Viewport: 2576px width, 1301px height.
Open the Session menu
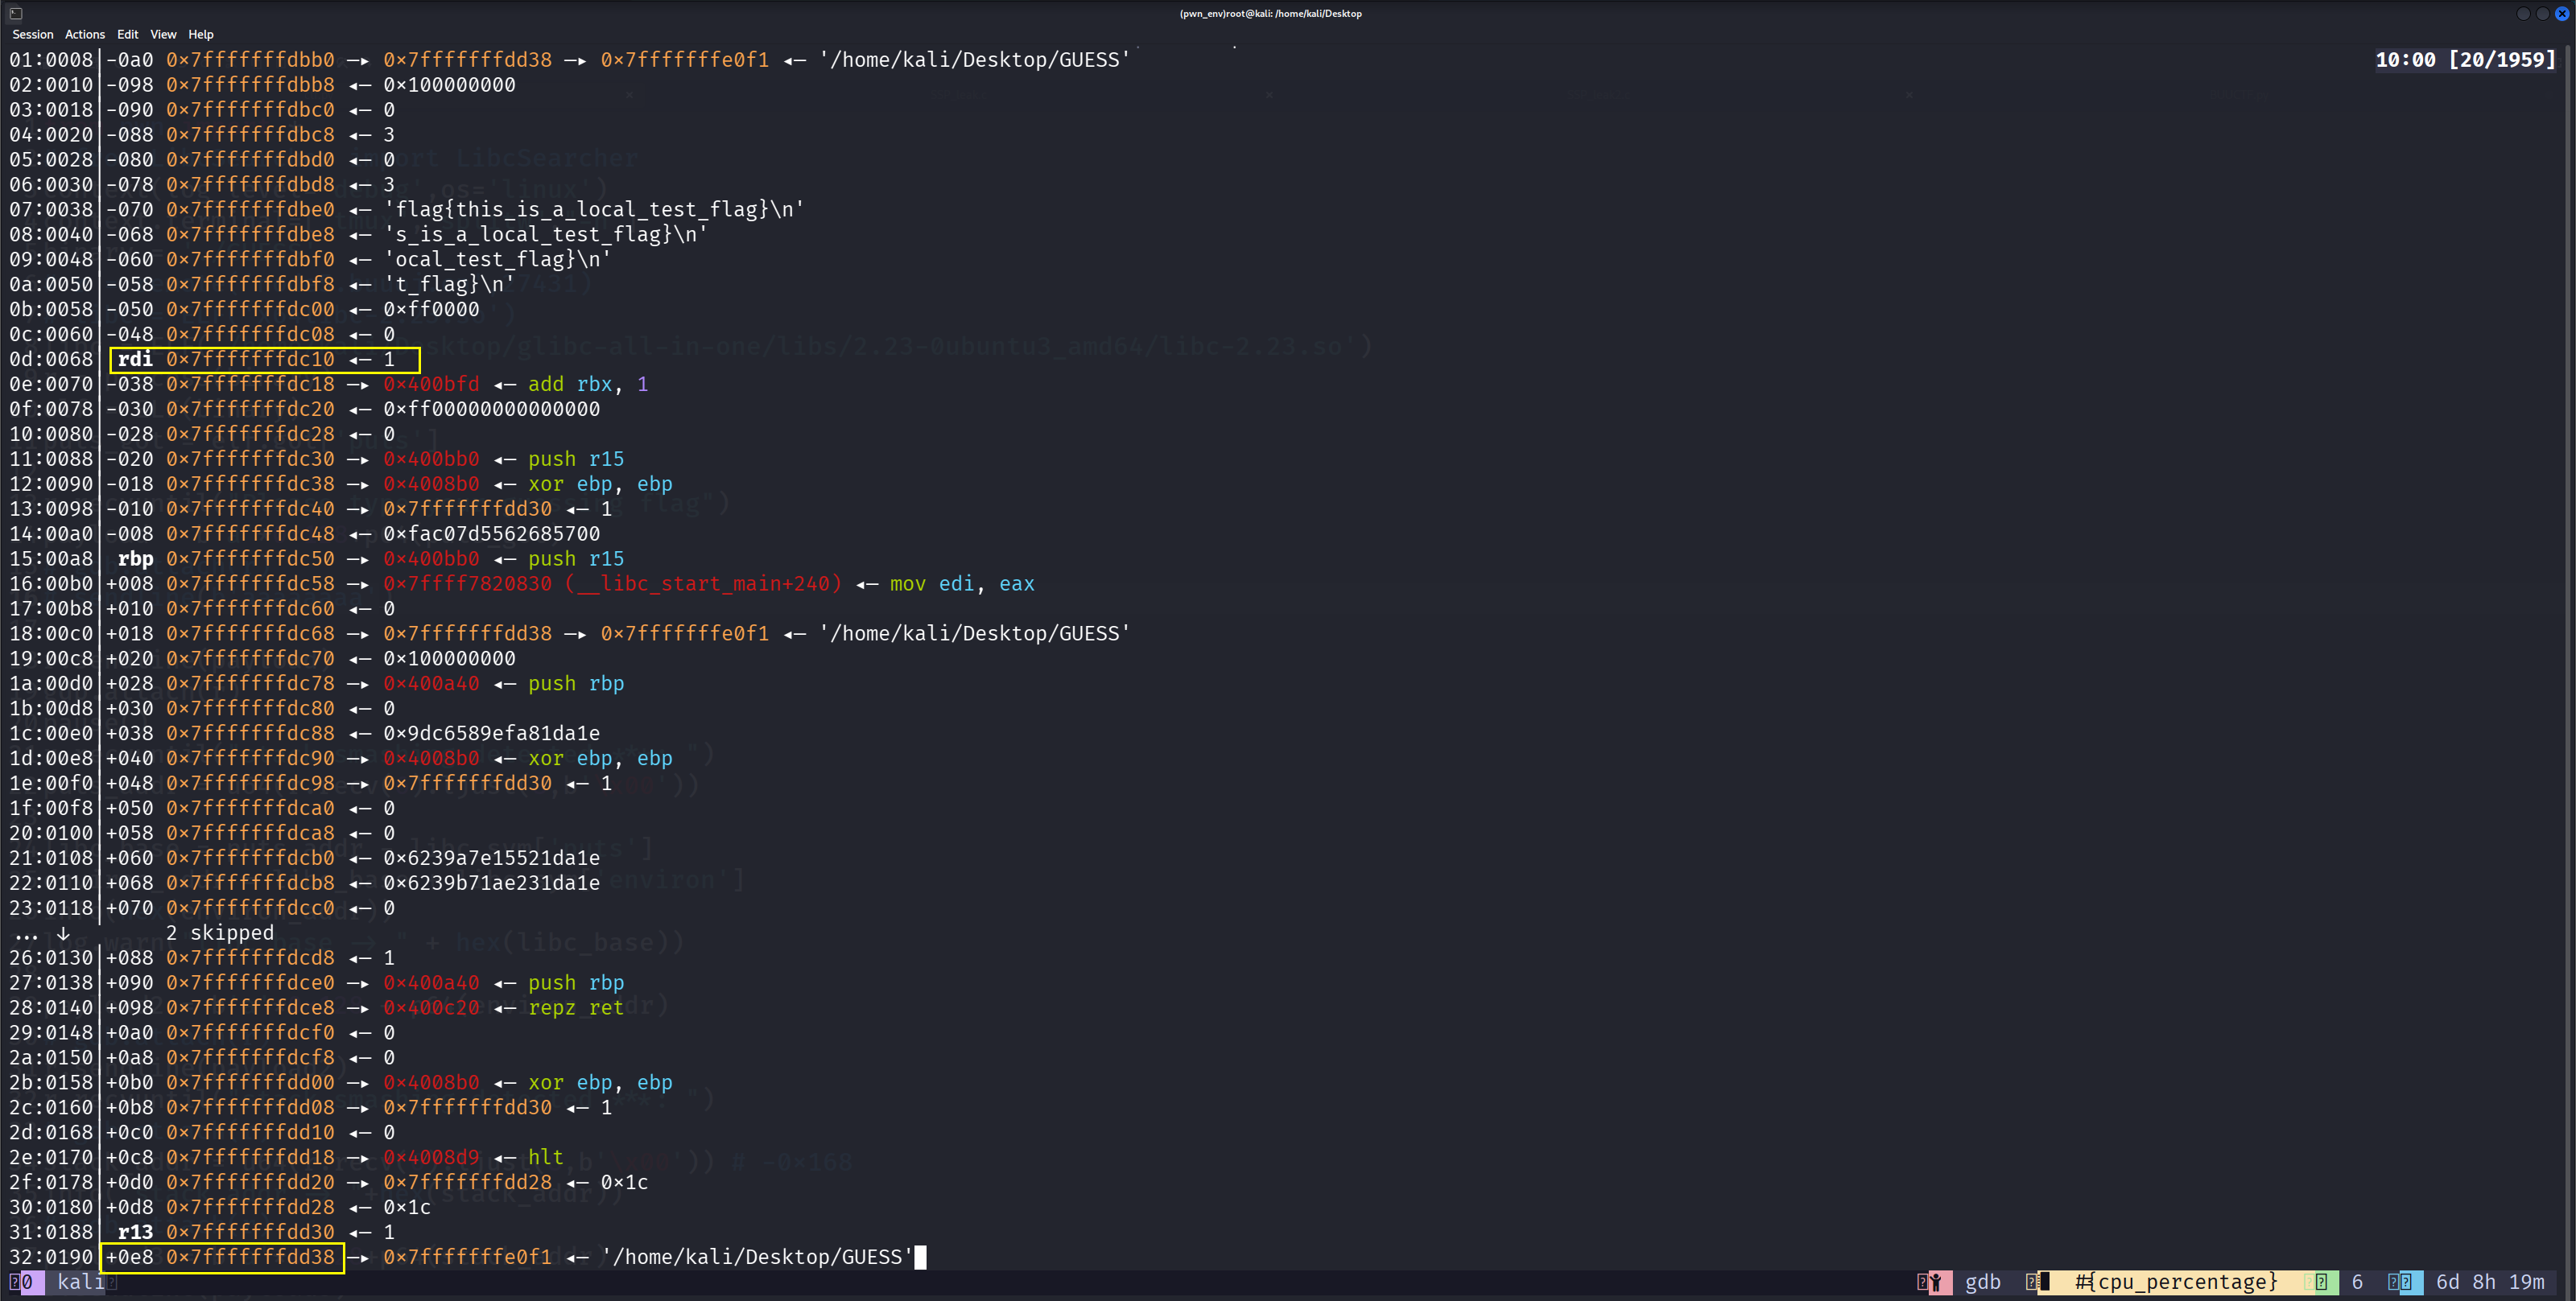(33, 34)
